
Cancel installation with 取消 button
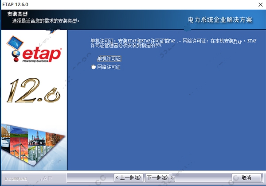pos(246,178)
